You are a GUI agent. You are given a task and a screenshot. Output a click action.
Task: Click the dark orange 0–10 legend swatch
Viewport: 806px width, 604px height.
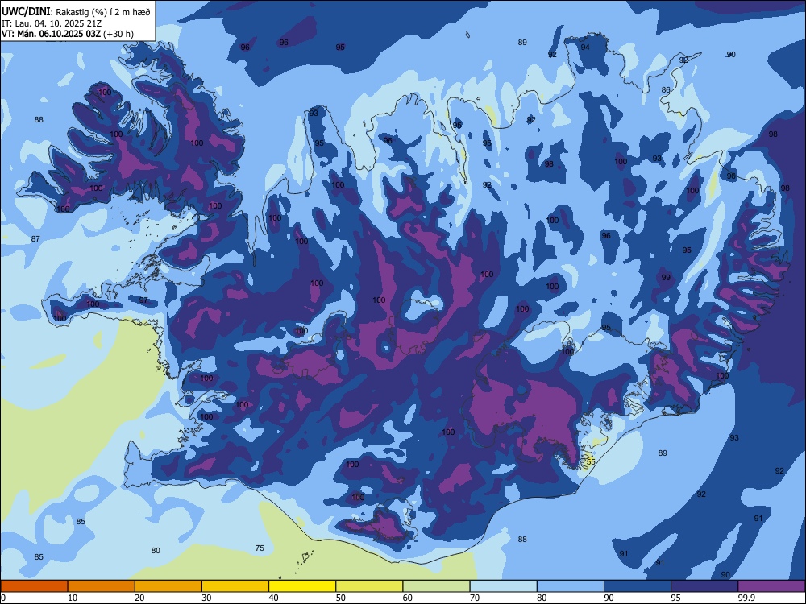click(x=35, y=586)
